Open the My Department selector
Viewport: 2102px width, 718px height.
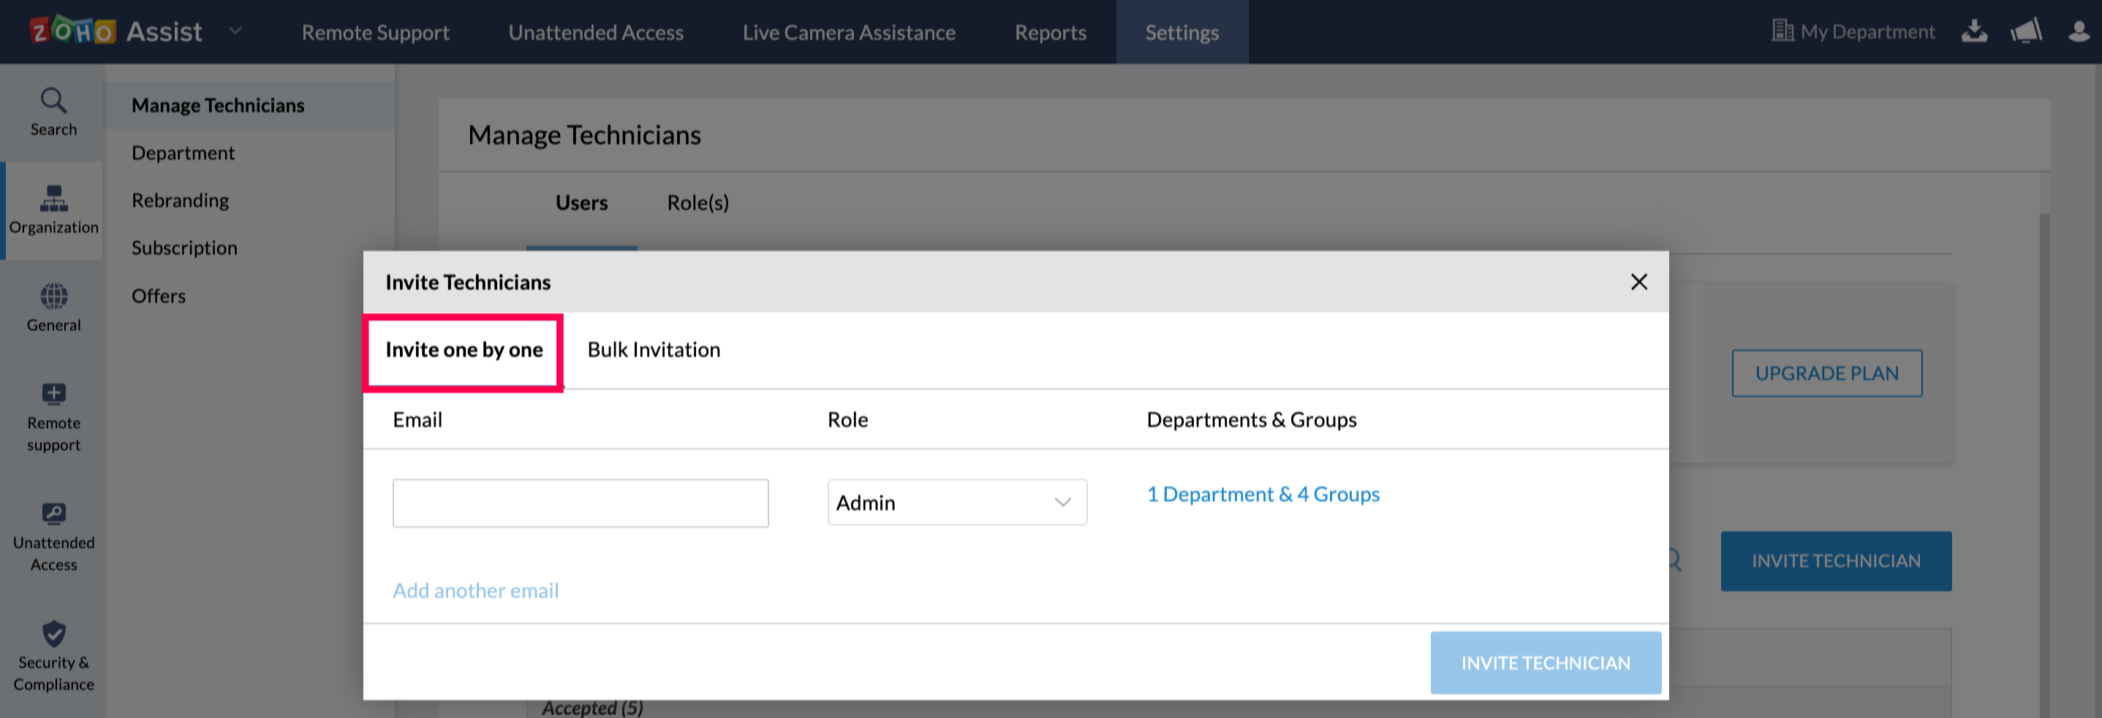[x=1853, y=32]
